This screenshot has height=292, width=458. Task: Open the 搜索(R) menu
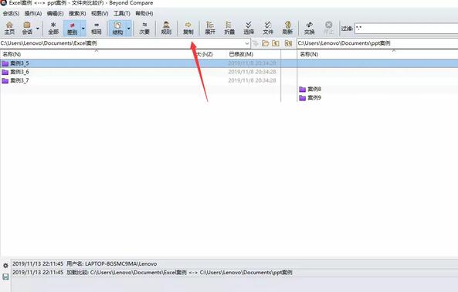click(x=77, y=13)
